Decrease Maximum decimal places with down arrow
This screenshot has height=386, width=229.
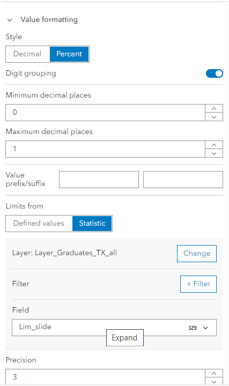coord(214,153)
